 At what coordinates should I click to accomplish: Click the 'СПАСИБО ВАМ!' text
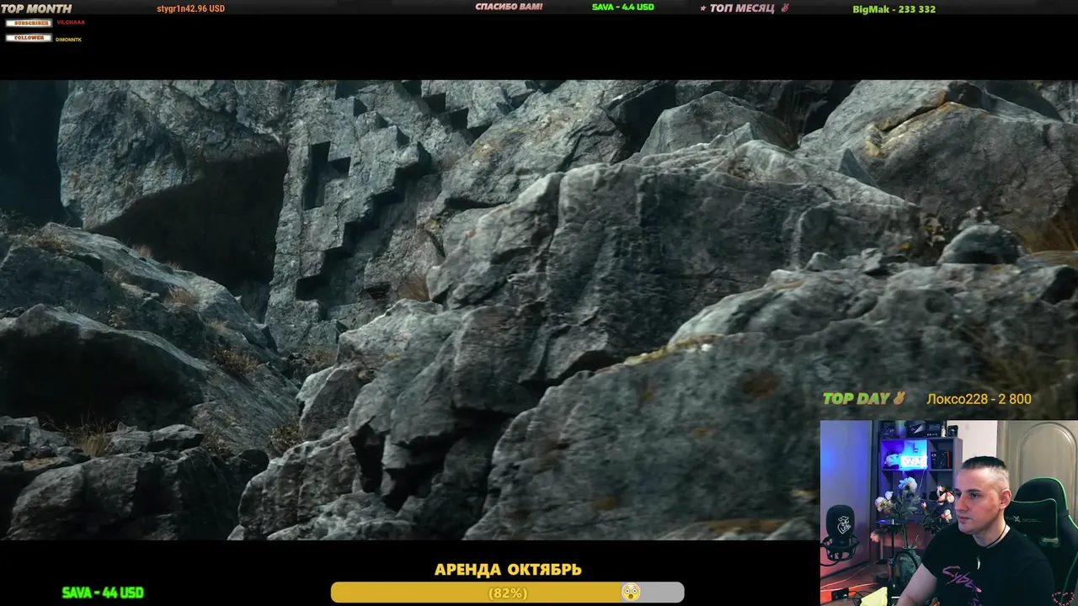(x=509, y=7)
